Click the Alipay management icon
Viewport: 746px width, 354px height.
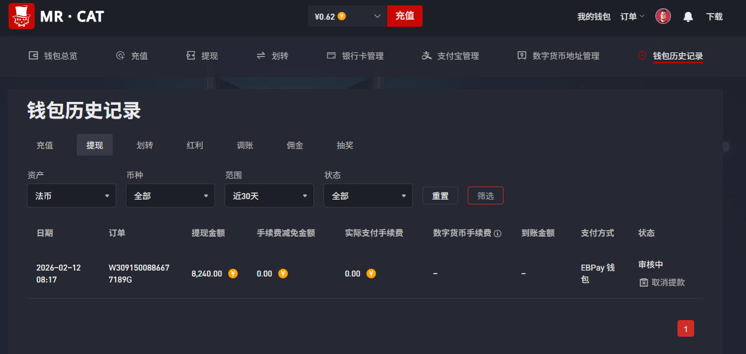coord(426,55)
